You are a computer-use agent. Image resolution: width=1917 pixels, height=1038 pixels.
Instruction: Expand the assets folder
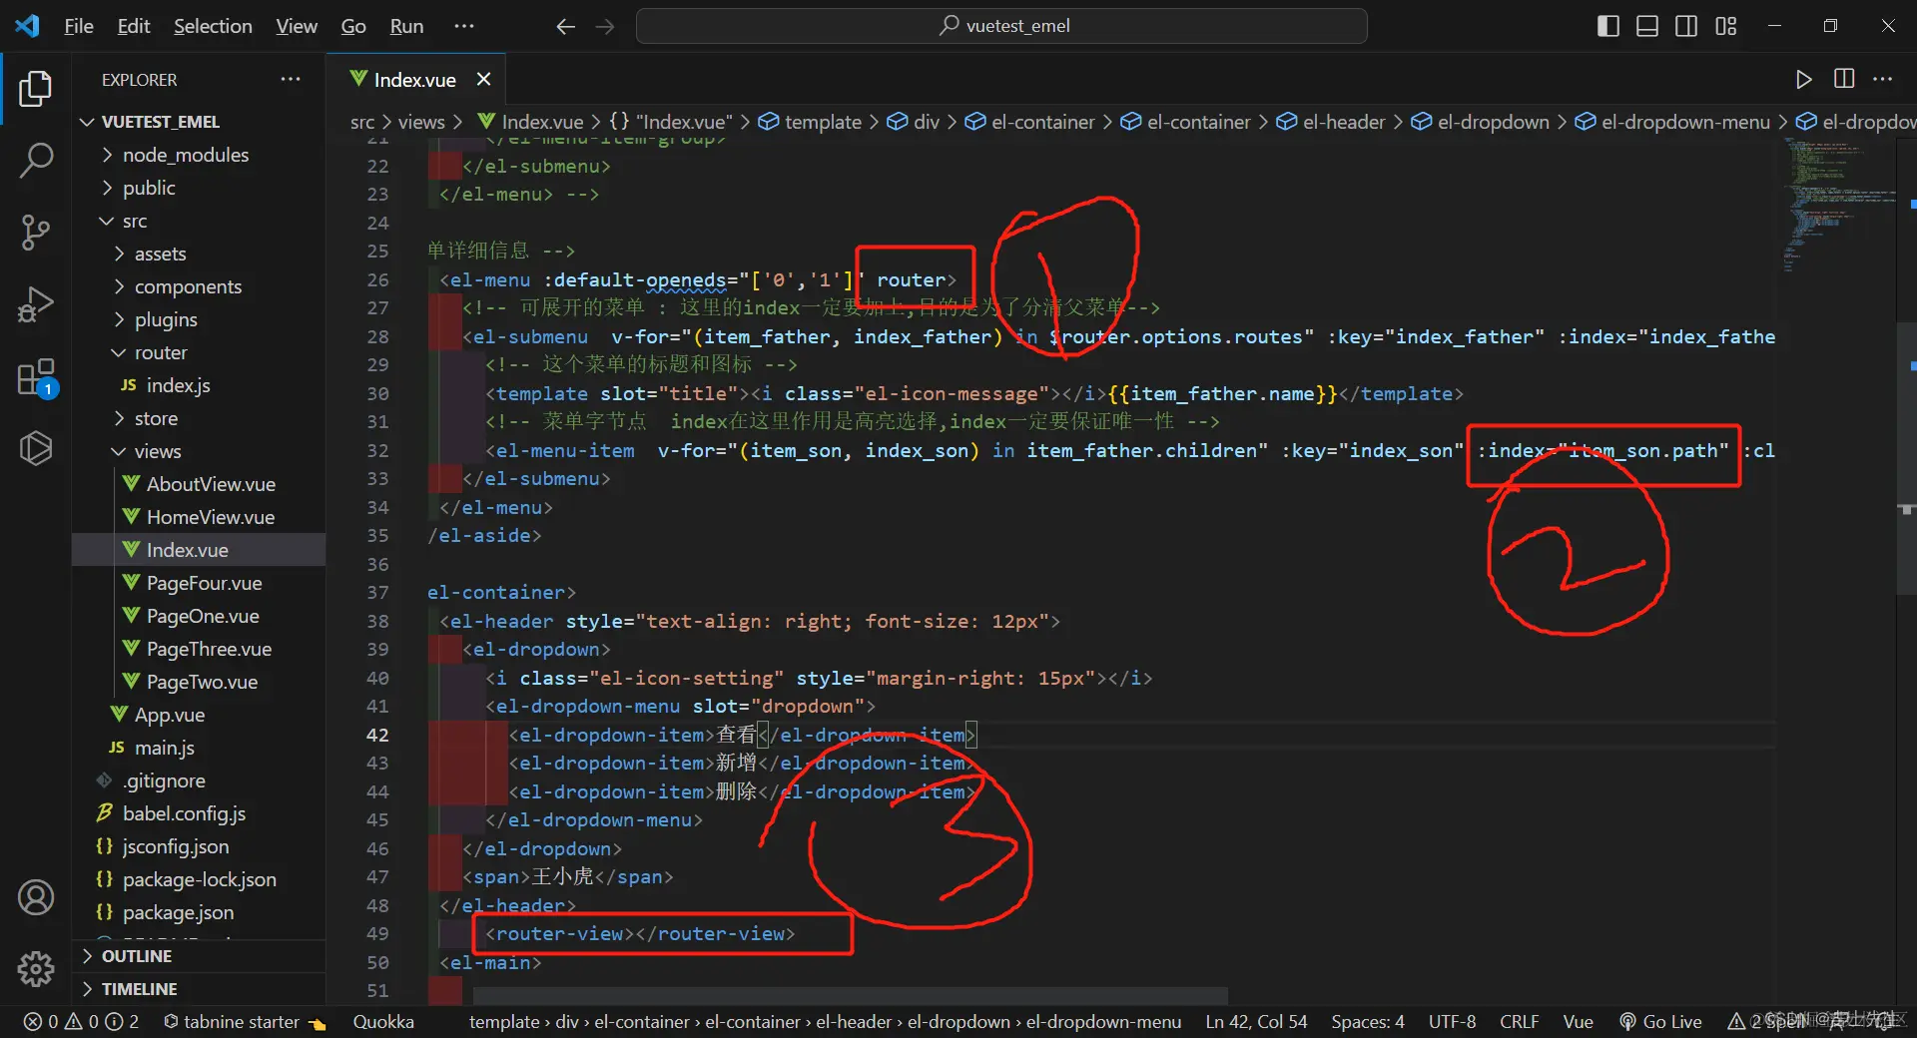coord(160,254)
